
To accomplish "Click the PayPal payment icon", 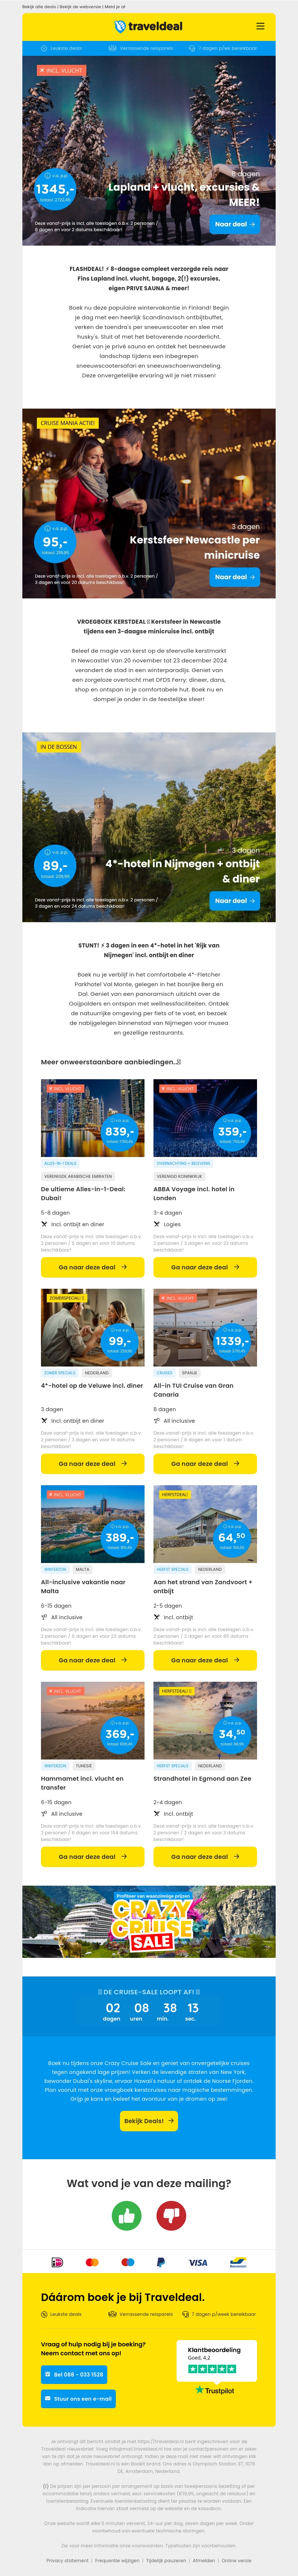I will [160, 2262].
